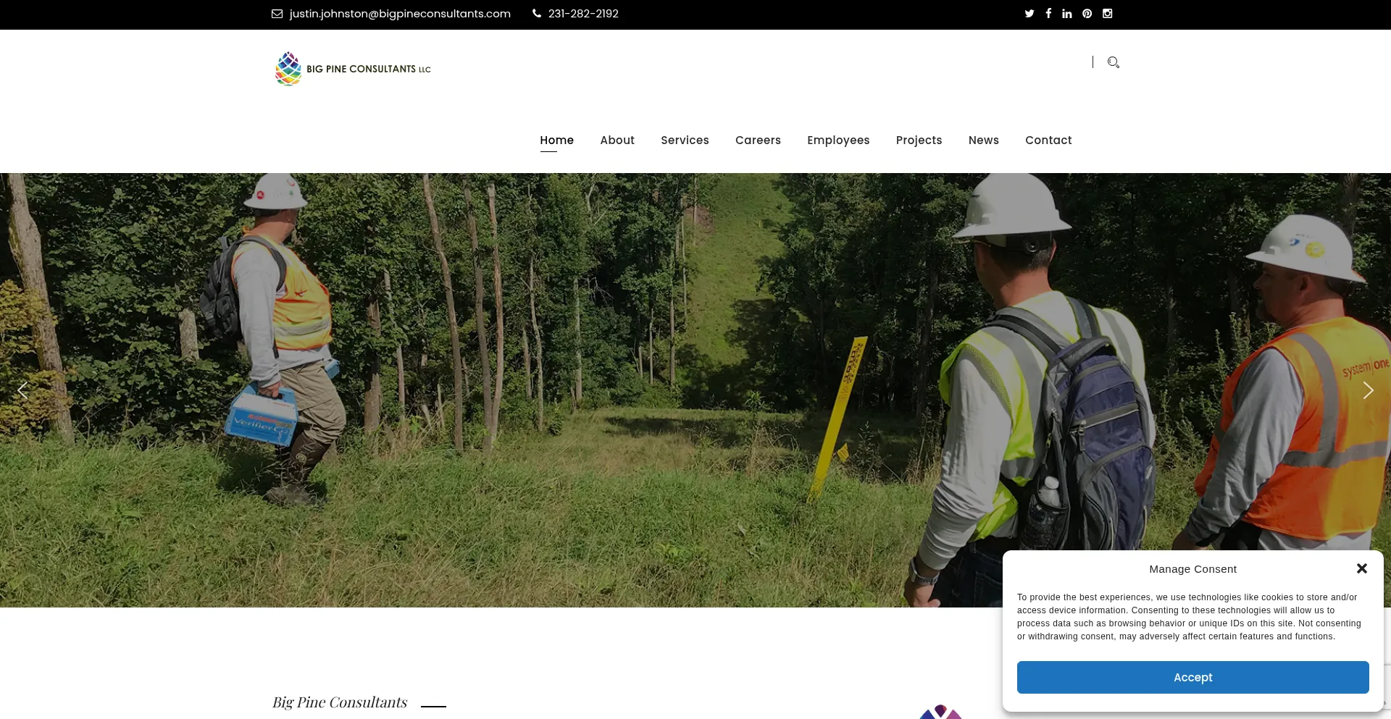Navigate to the Contact page
The width and height of the screenshot is (1391, 719).
[x=1048, y=140]
